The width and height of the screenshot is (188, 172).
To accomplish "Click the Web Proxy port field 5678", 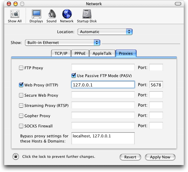I will 156,85.
